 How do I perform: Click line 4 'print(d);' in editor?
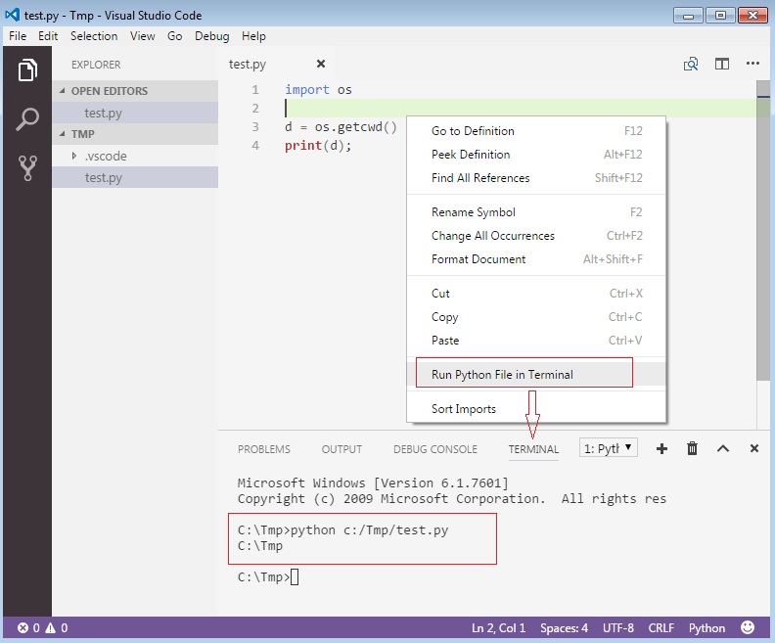[318, 145]
